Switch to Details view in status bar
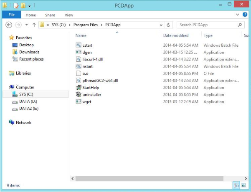The width and height of the screenshot is (251, 192). tap(236, 185)
